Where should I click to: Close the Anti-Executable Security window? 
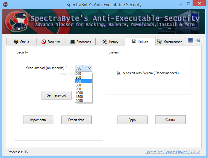[x=199, y=3]
